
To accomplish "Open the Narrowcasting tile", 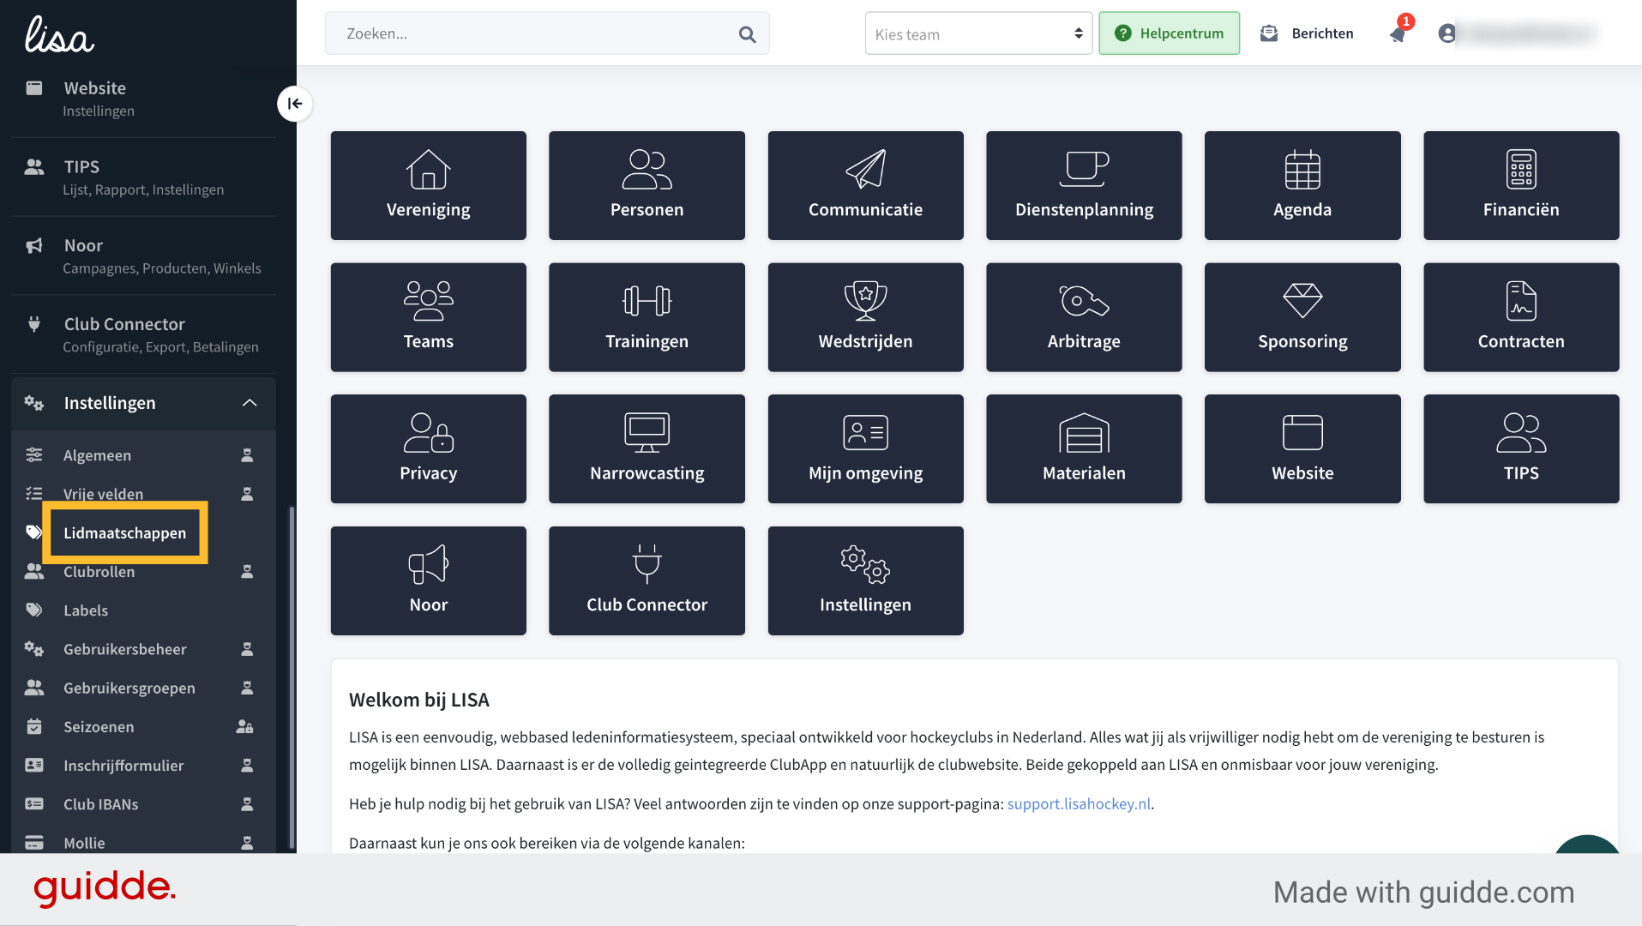I will 647,448.
